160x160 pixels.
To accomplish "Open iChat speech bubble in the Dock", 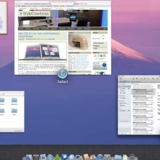I will 72,157.
